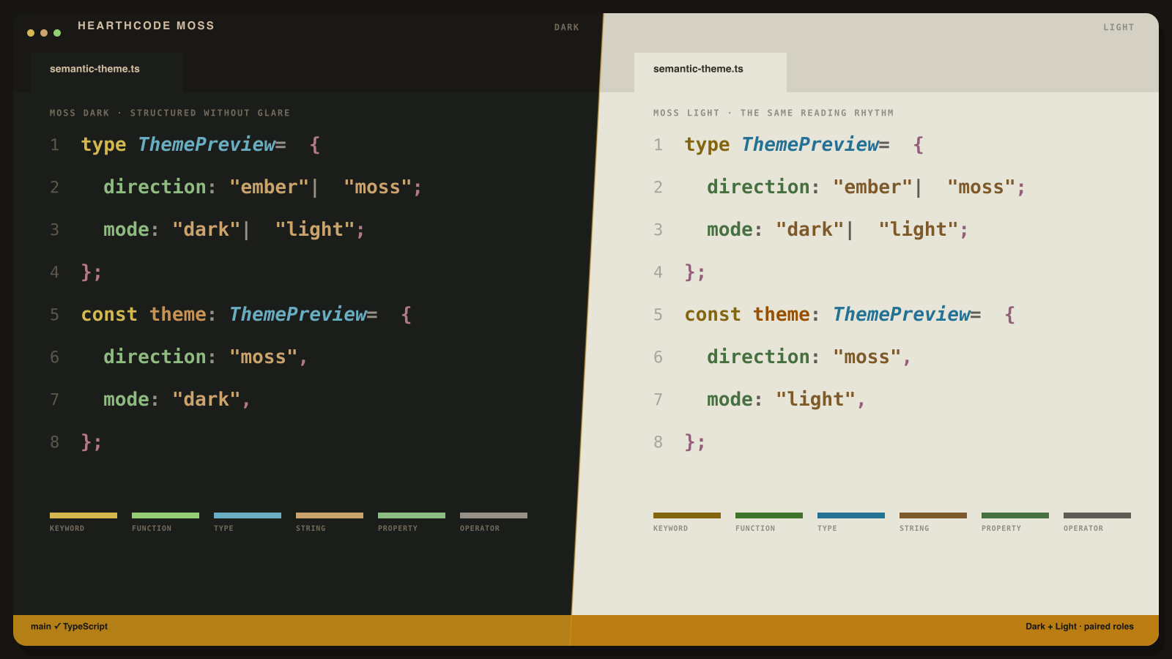Screen dimensions: 1172x659
Task: Click line number 1 in the dark pane
Action: coord(54,145)
